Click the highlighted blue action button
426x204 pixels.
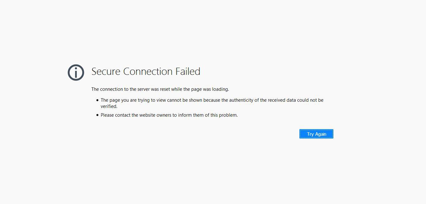click(316, 134)
